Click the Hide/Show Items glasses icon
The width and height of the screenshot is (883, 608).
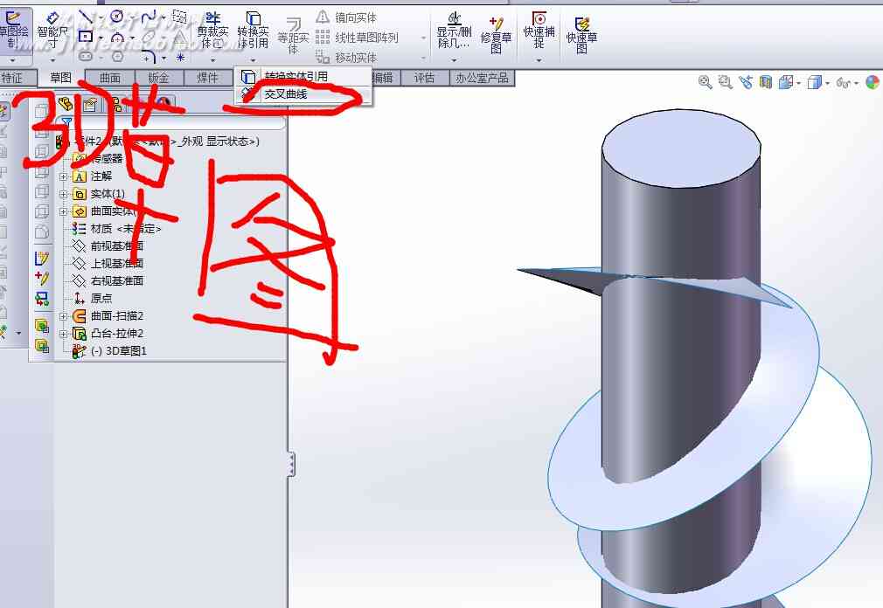[843, 83]
